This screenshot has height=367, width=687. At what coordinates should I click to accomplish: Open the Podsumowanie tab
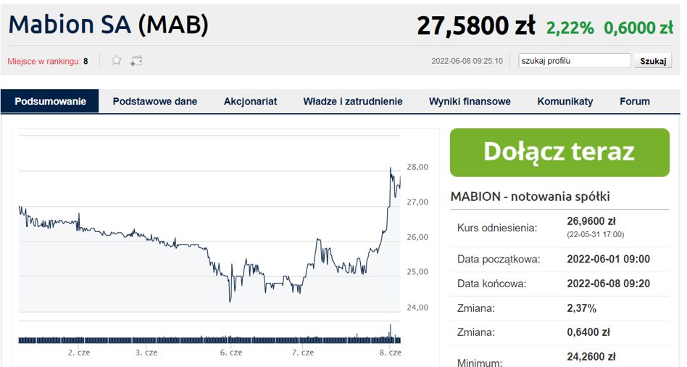(50, 102)
